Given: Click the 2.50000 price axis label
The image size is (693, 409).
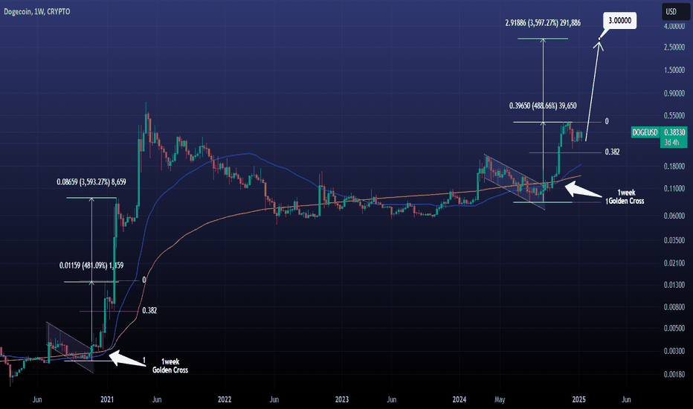Looking at the screenshot, I should click(674, 48).
